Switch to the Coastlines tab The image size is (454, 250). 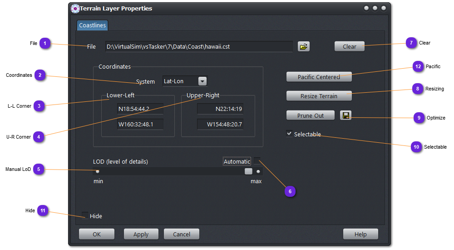[x=92, y=25]
